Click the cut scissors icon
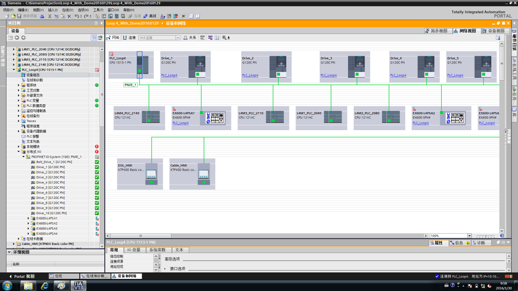Viewport: 518px width, 291px height. point(50,16)
